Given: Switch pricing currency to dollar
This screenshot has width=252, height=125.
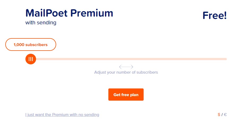Looking at the screenshot, I should tap(219, 115).
